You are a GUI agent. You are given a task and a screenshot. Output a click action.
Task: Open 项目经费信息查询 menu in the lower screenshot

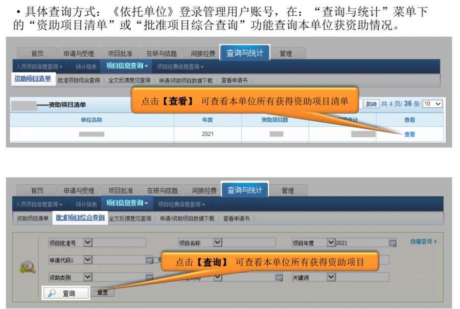[x=181, y=204]
